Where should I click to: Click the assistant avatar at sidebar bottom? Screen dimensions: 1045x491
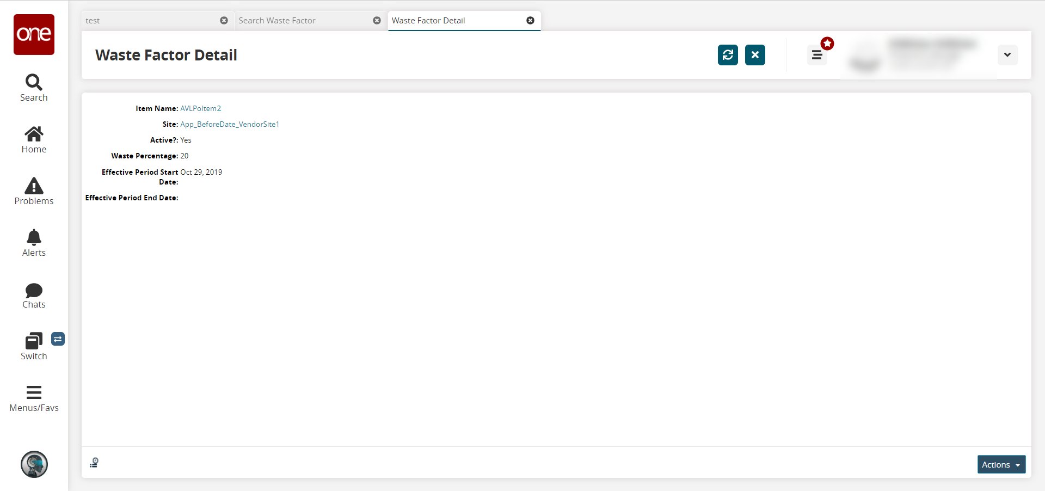point(34,464)
